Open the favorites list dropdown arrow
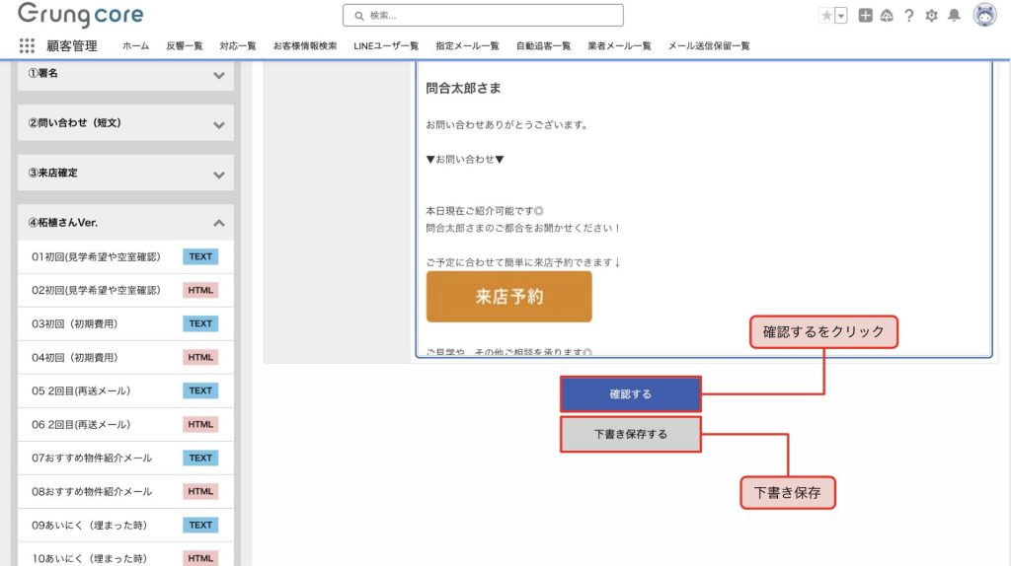Viewport: 1011px width, 566px height. click(x=841, y=16)
